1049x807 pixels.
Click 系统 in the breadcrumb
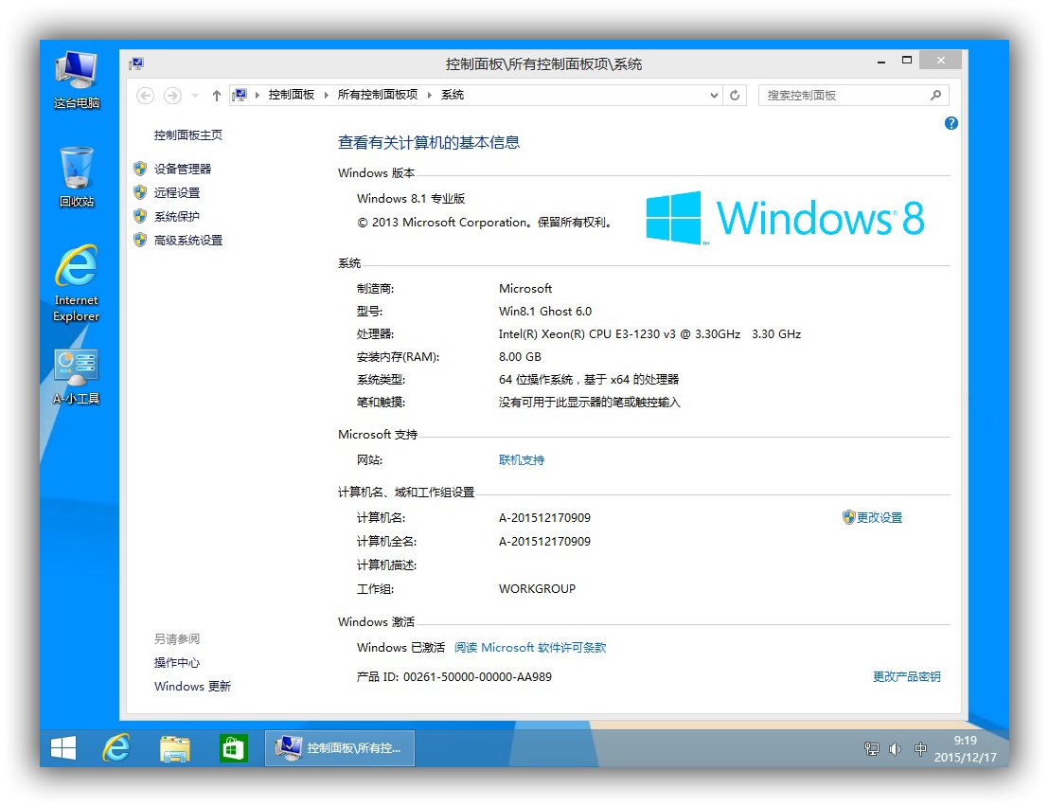[x=453, y=95]
